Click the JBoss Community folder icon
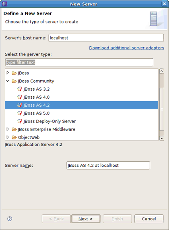This screenshot has height=230, width=169. tap(14, 81)
